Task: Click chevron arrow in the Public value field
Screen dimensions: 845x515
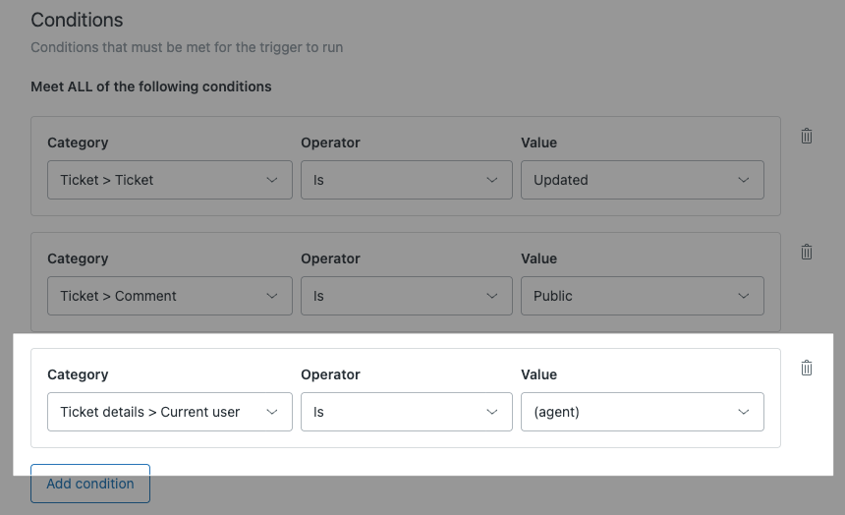Action: (x=744, y=296)
